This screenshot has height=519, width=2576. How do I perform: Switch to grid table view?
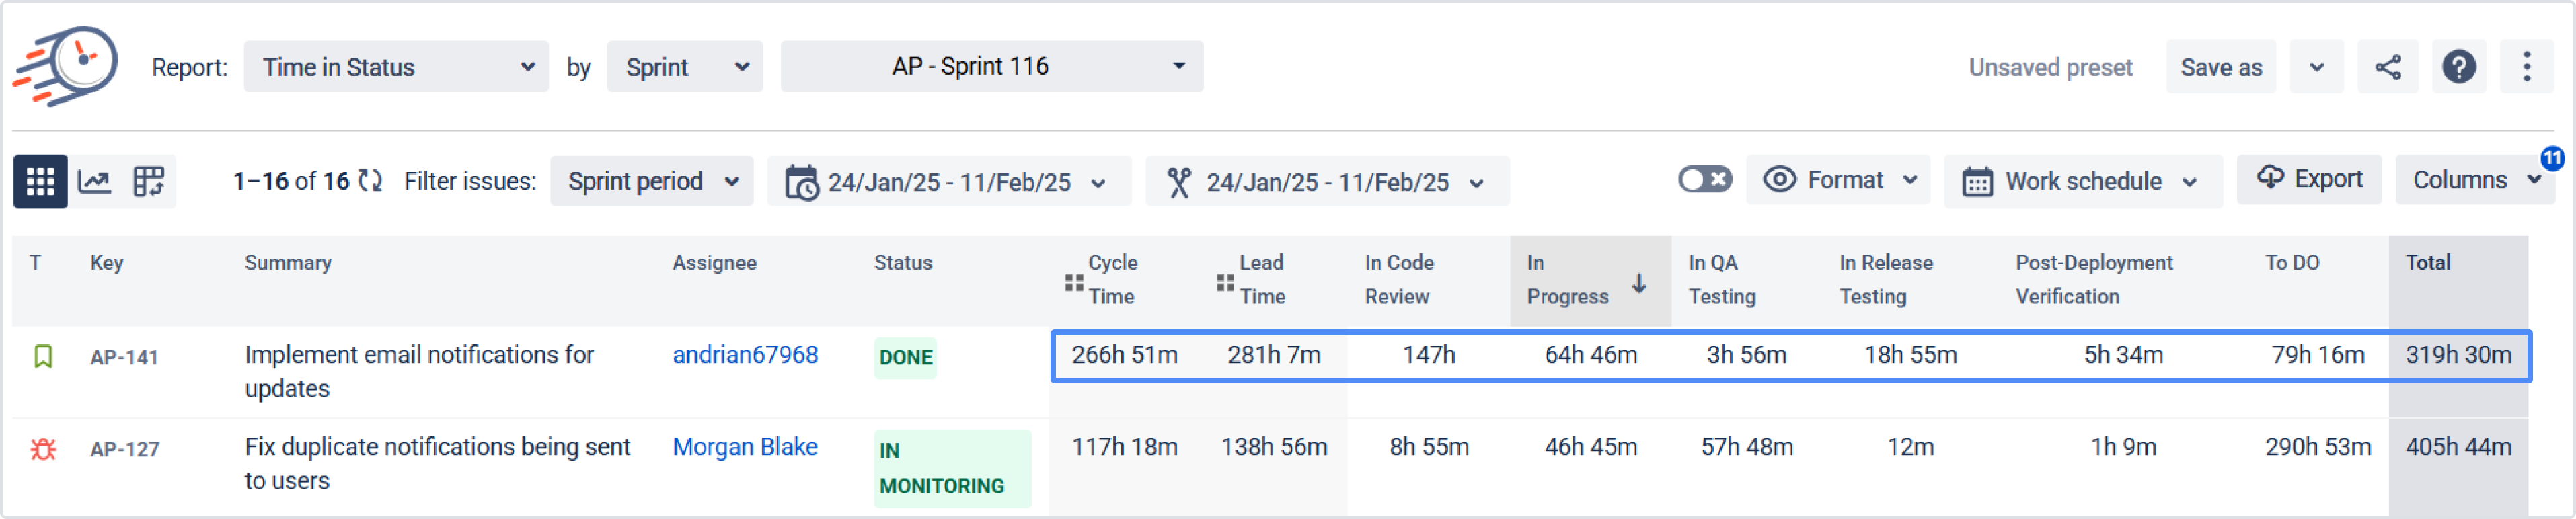coord(40,181)
